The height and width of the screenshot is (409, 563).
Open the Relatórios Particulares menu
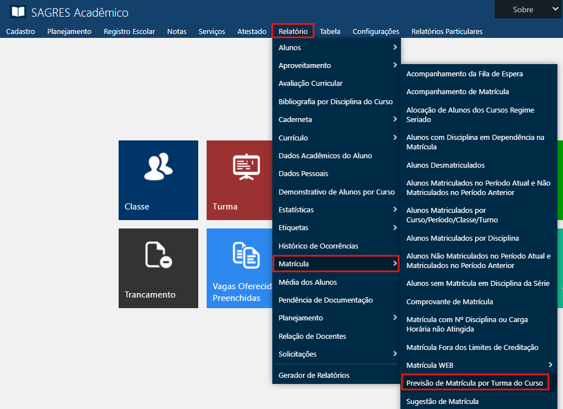coord(447,31)
